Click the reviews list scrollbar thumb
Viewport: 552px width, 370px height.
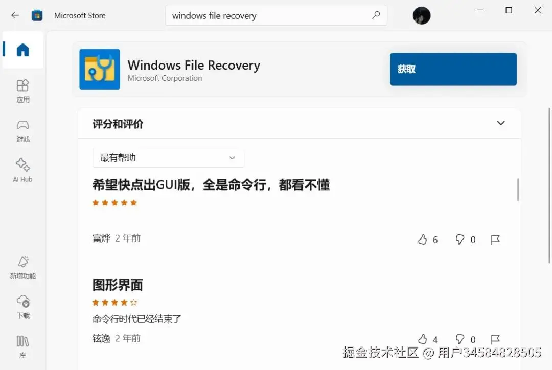click(518, 189)
